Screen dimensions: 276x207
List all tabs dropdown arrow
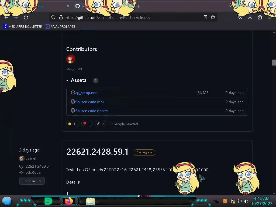tap(230, 6)
